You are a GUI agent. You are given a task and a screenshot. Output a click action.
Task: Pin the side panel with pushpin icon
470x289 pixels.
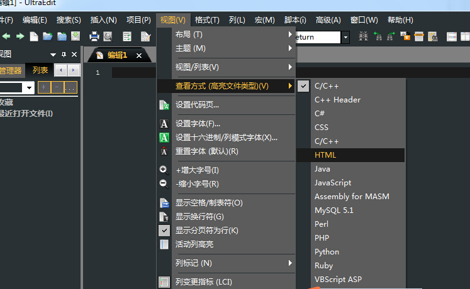pyautogui.click(x=64, y=55)
